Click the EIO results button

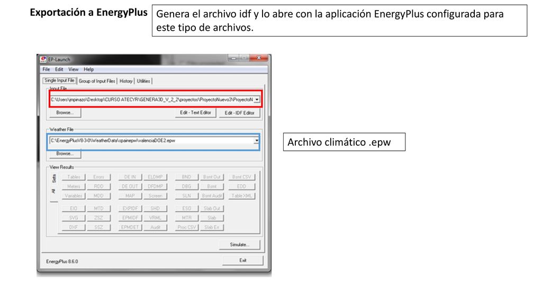[74, 209]
